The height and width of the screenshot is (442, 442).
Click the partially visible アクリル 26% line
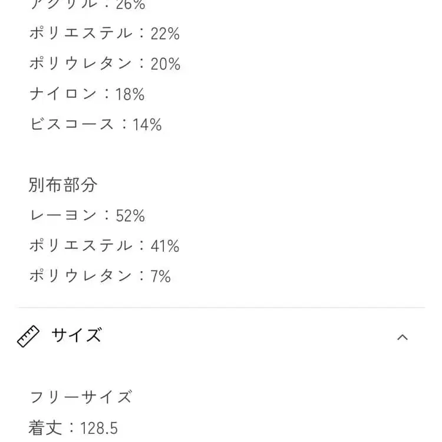(87, 5)
